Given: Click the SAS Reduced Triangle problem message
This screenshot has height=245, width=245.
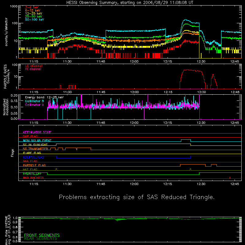Looking at the screenshot, I should click(137, 197).
